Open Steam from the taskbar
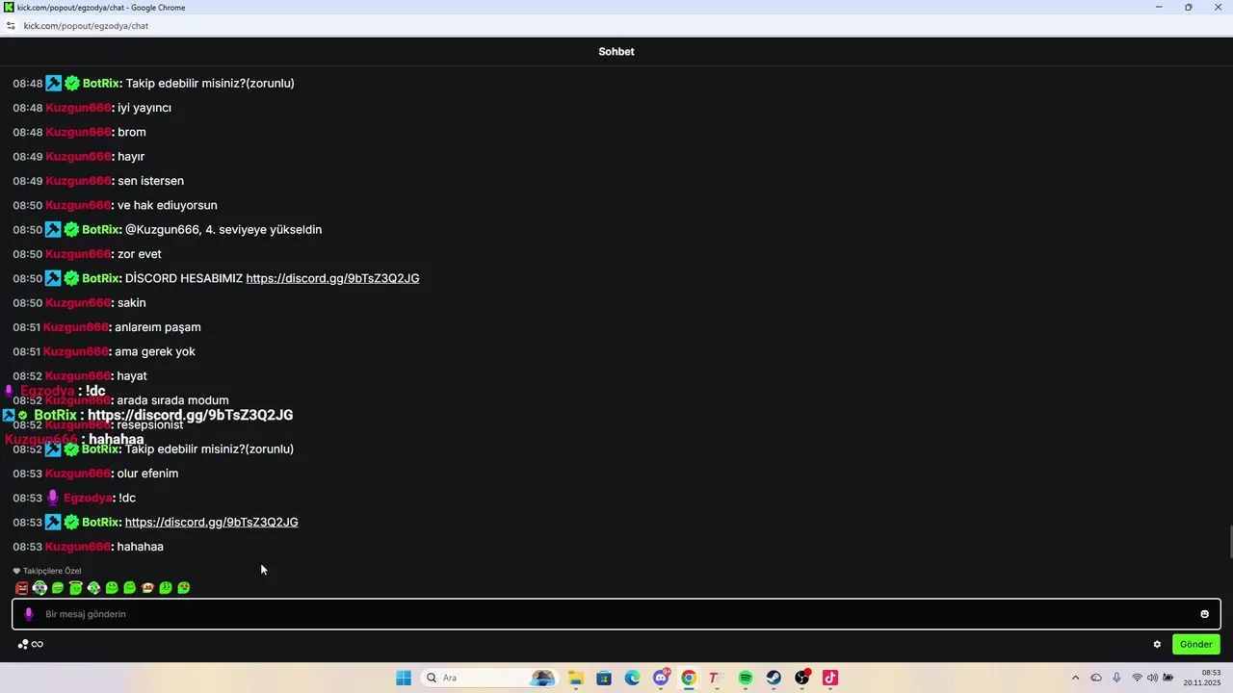This screenshot has height=693, width=1233. (774, 678)
